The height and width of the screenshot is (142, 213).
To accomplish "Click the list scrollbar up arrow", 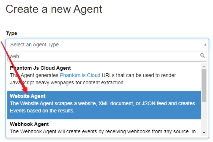I will 204,66.
